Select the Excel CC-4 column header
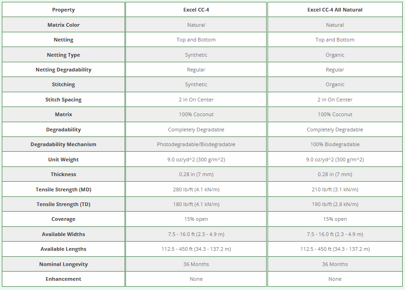Screen dimensions: 405x290 click(x=196, y=10)
